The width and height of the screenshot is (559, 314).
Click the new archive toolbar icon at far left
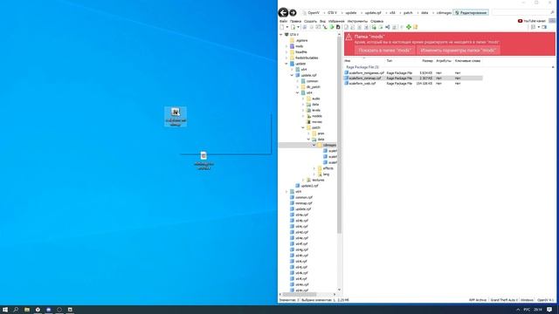(282, 27)
